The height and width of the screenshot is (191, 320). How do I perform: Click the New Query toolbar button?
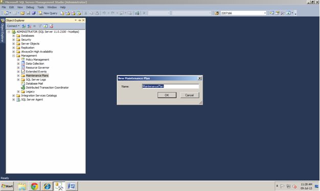48,13
